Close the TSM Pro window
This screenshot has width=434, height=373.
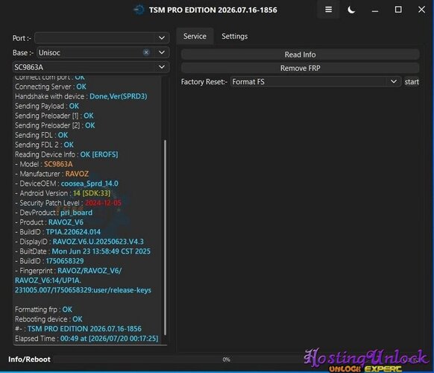pos(421,10)
